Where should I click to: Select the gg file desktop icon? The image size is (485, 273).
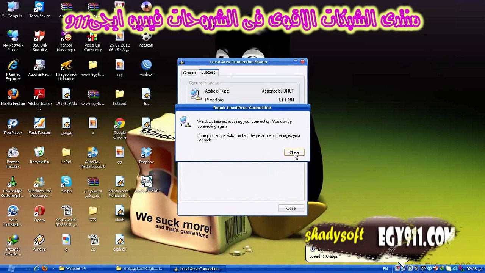pos(119,156)
